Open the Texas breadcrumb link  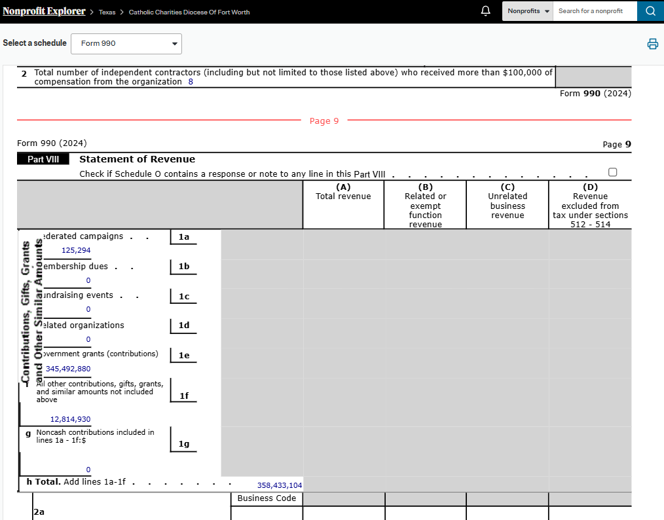(x=107, y=12)
